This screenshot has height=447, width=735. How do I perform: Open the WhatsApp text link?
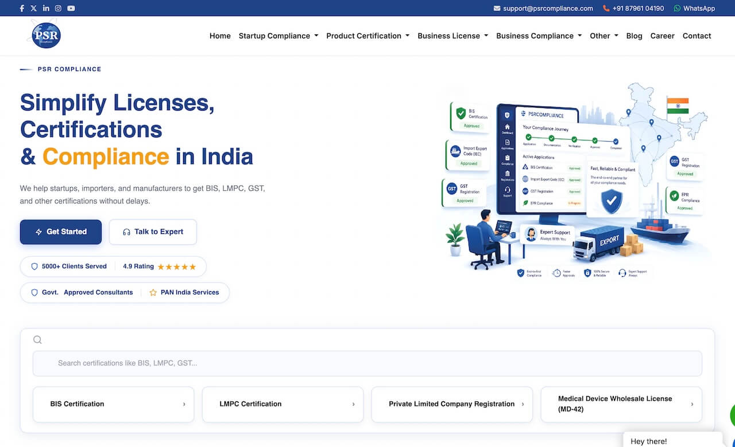699,9
